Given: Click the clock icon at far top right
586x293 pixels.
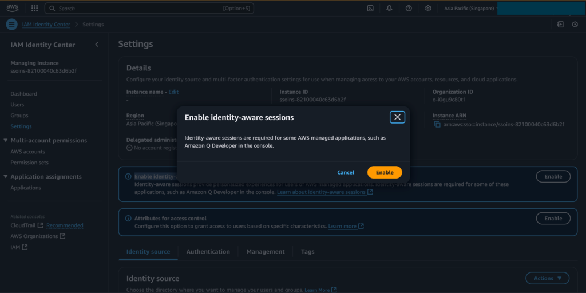Looking at the screenshot, I should coord(575,24).
